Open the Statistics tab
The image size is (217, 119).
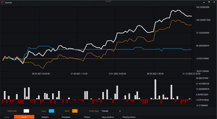[x=45, y=117]
